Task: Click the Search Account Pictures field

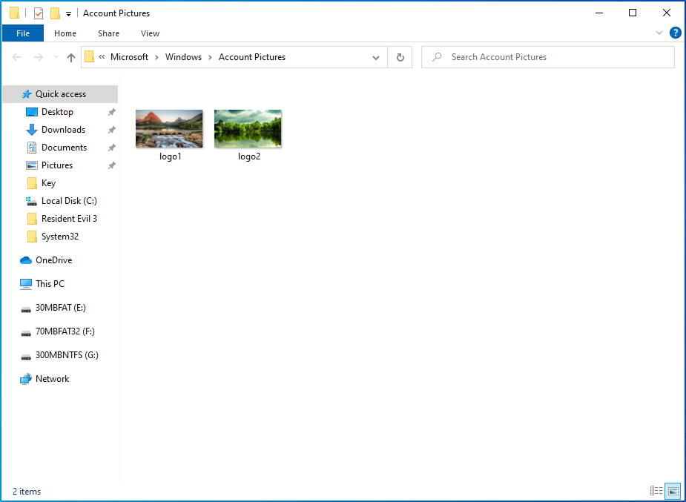Action: (x=548, y=57)
